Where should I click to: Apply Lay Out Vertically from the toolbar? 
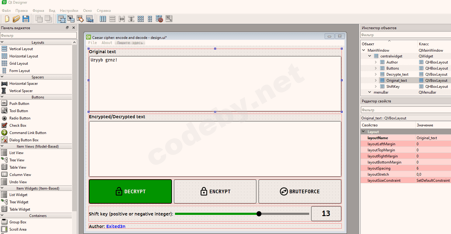112,19
